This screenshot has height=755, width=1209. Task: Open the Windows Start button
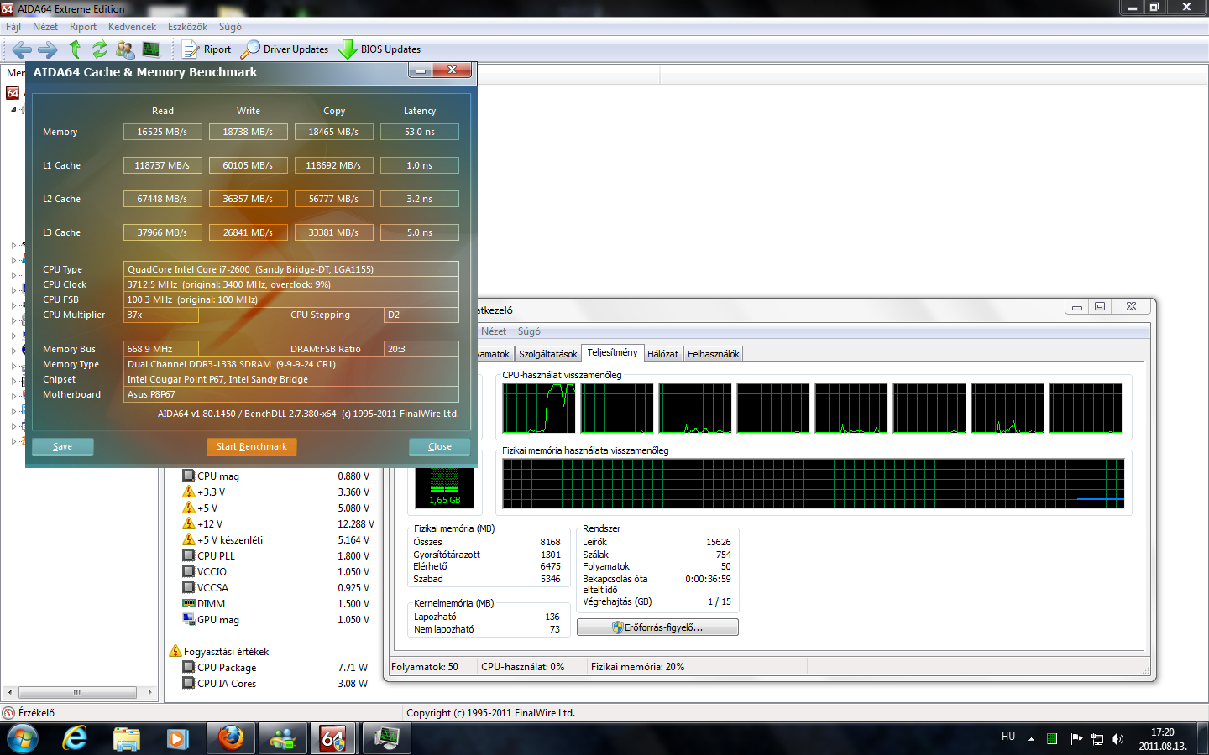(23, 738)
